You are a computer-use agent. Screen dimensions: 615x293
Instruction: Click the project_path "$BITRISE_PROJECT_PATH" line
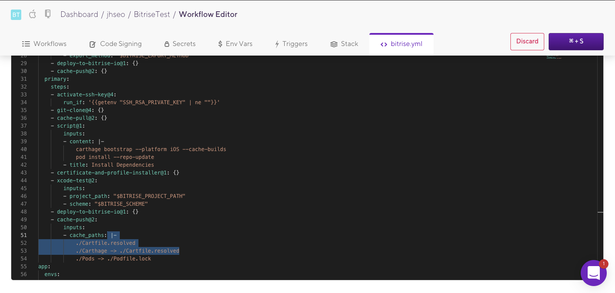click(124, 196)
